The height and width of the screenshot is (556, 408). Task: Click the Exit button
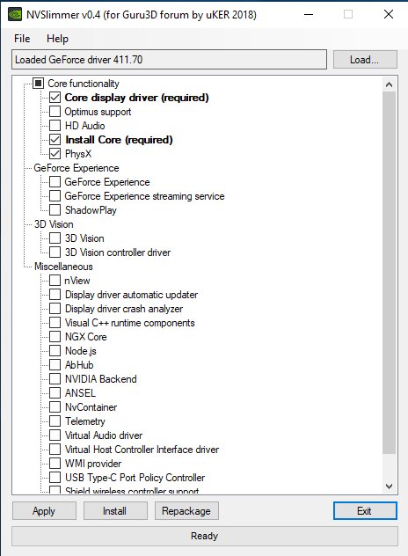click(x=365, y=510)
